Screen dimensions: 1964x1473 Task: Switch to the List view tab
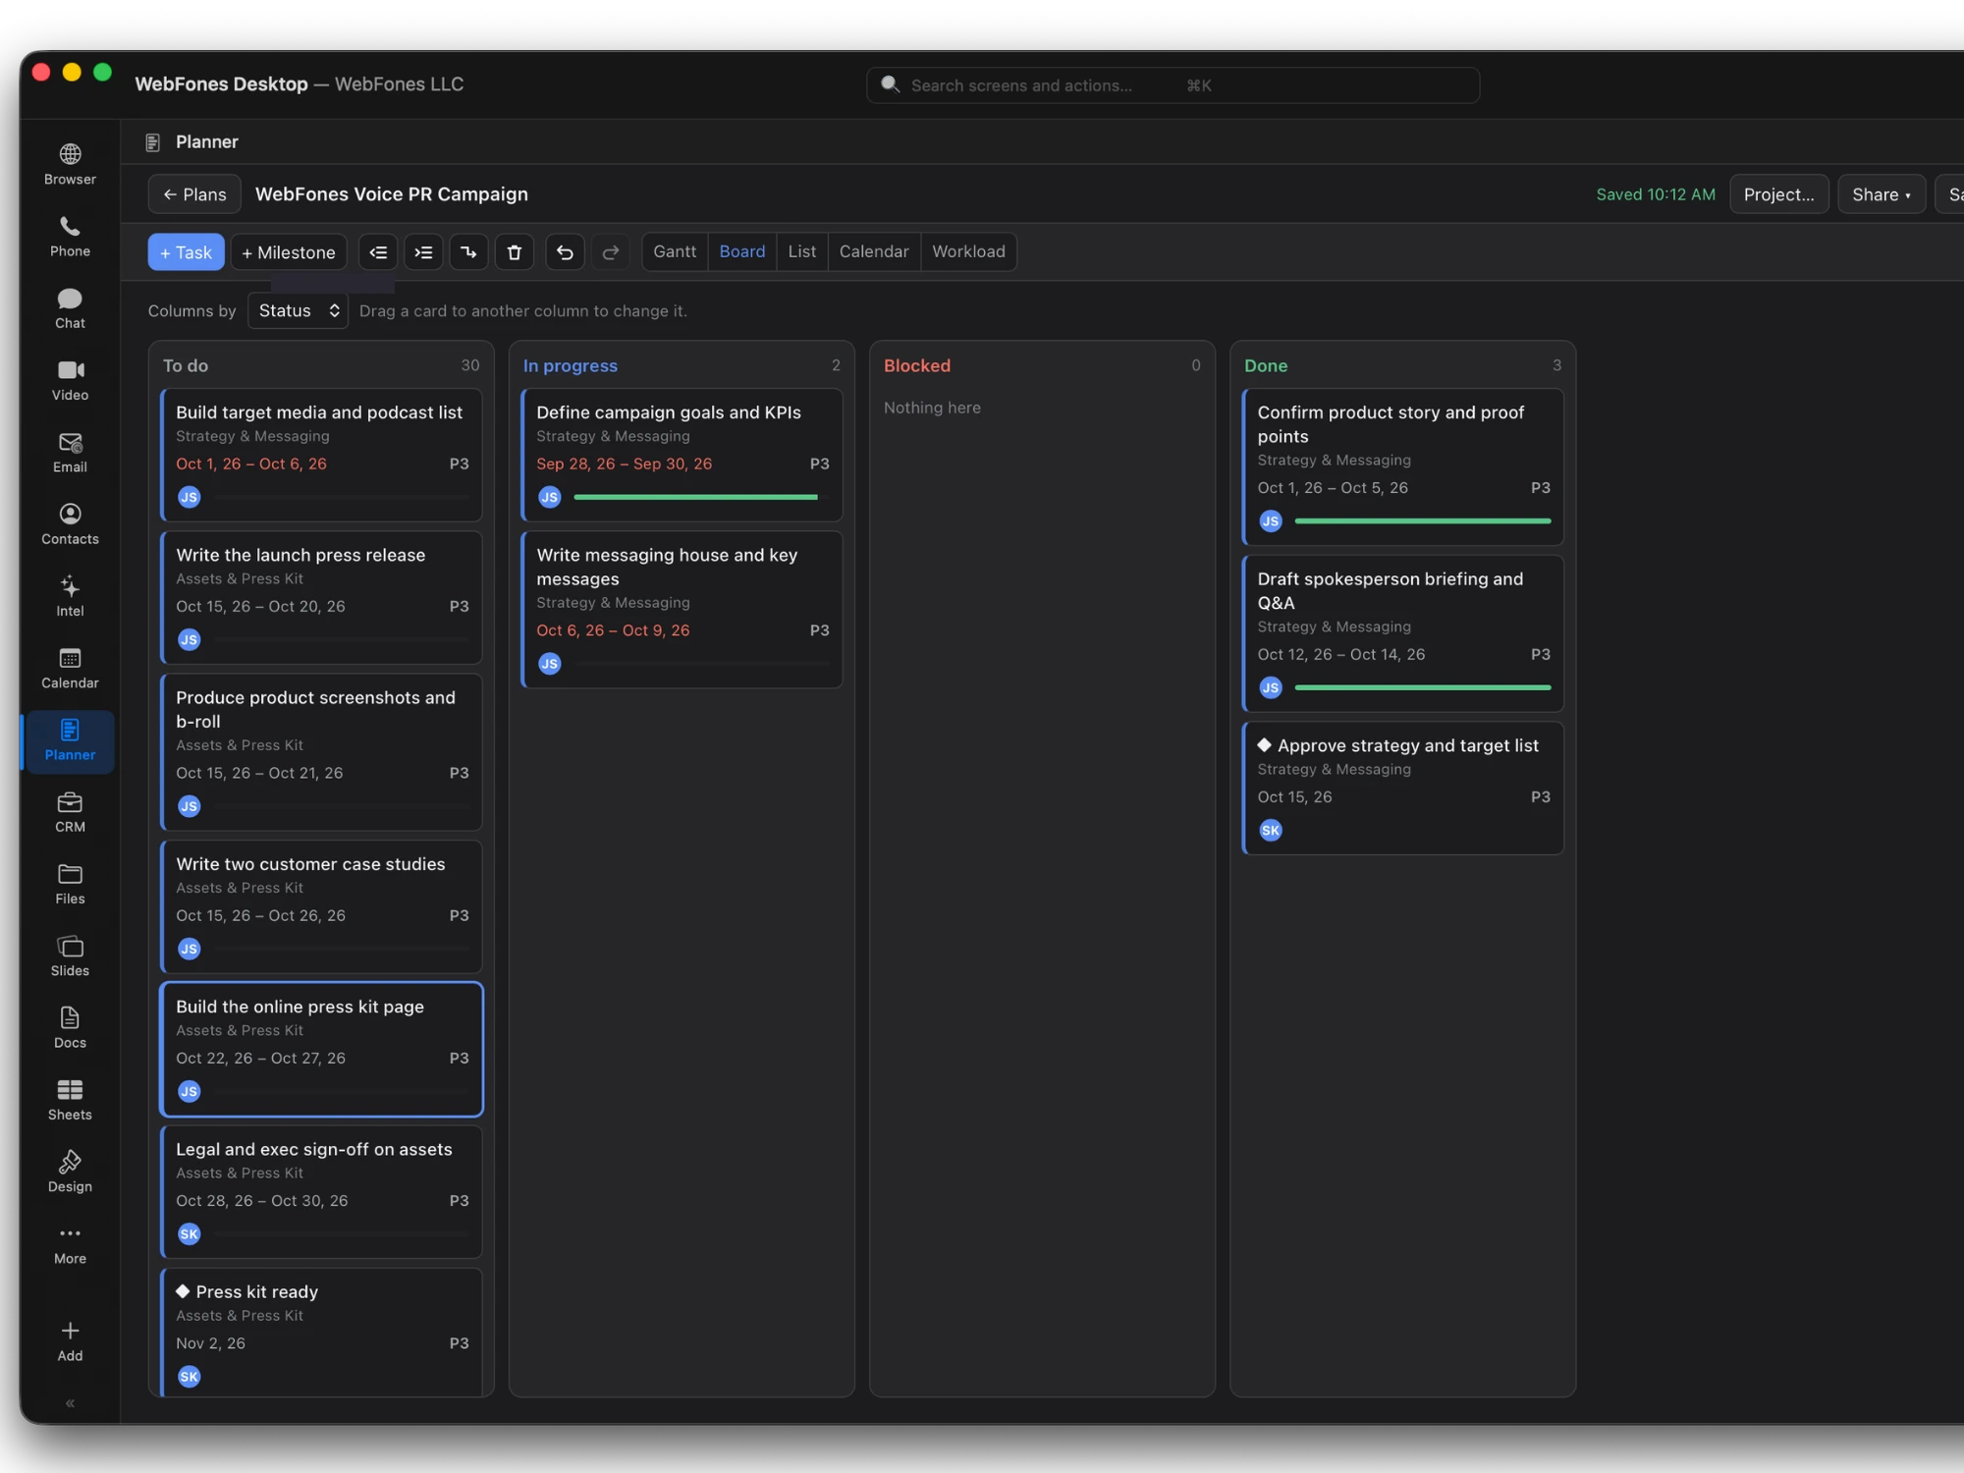pos(801,251)
